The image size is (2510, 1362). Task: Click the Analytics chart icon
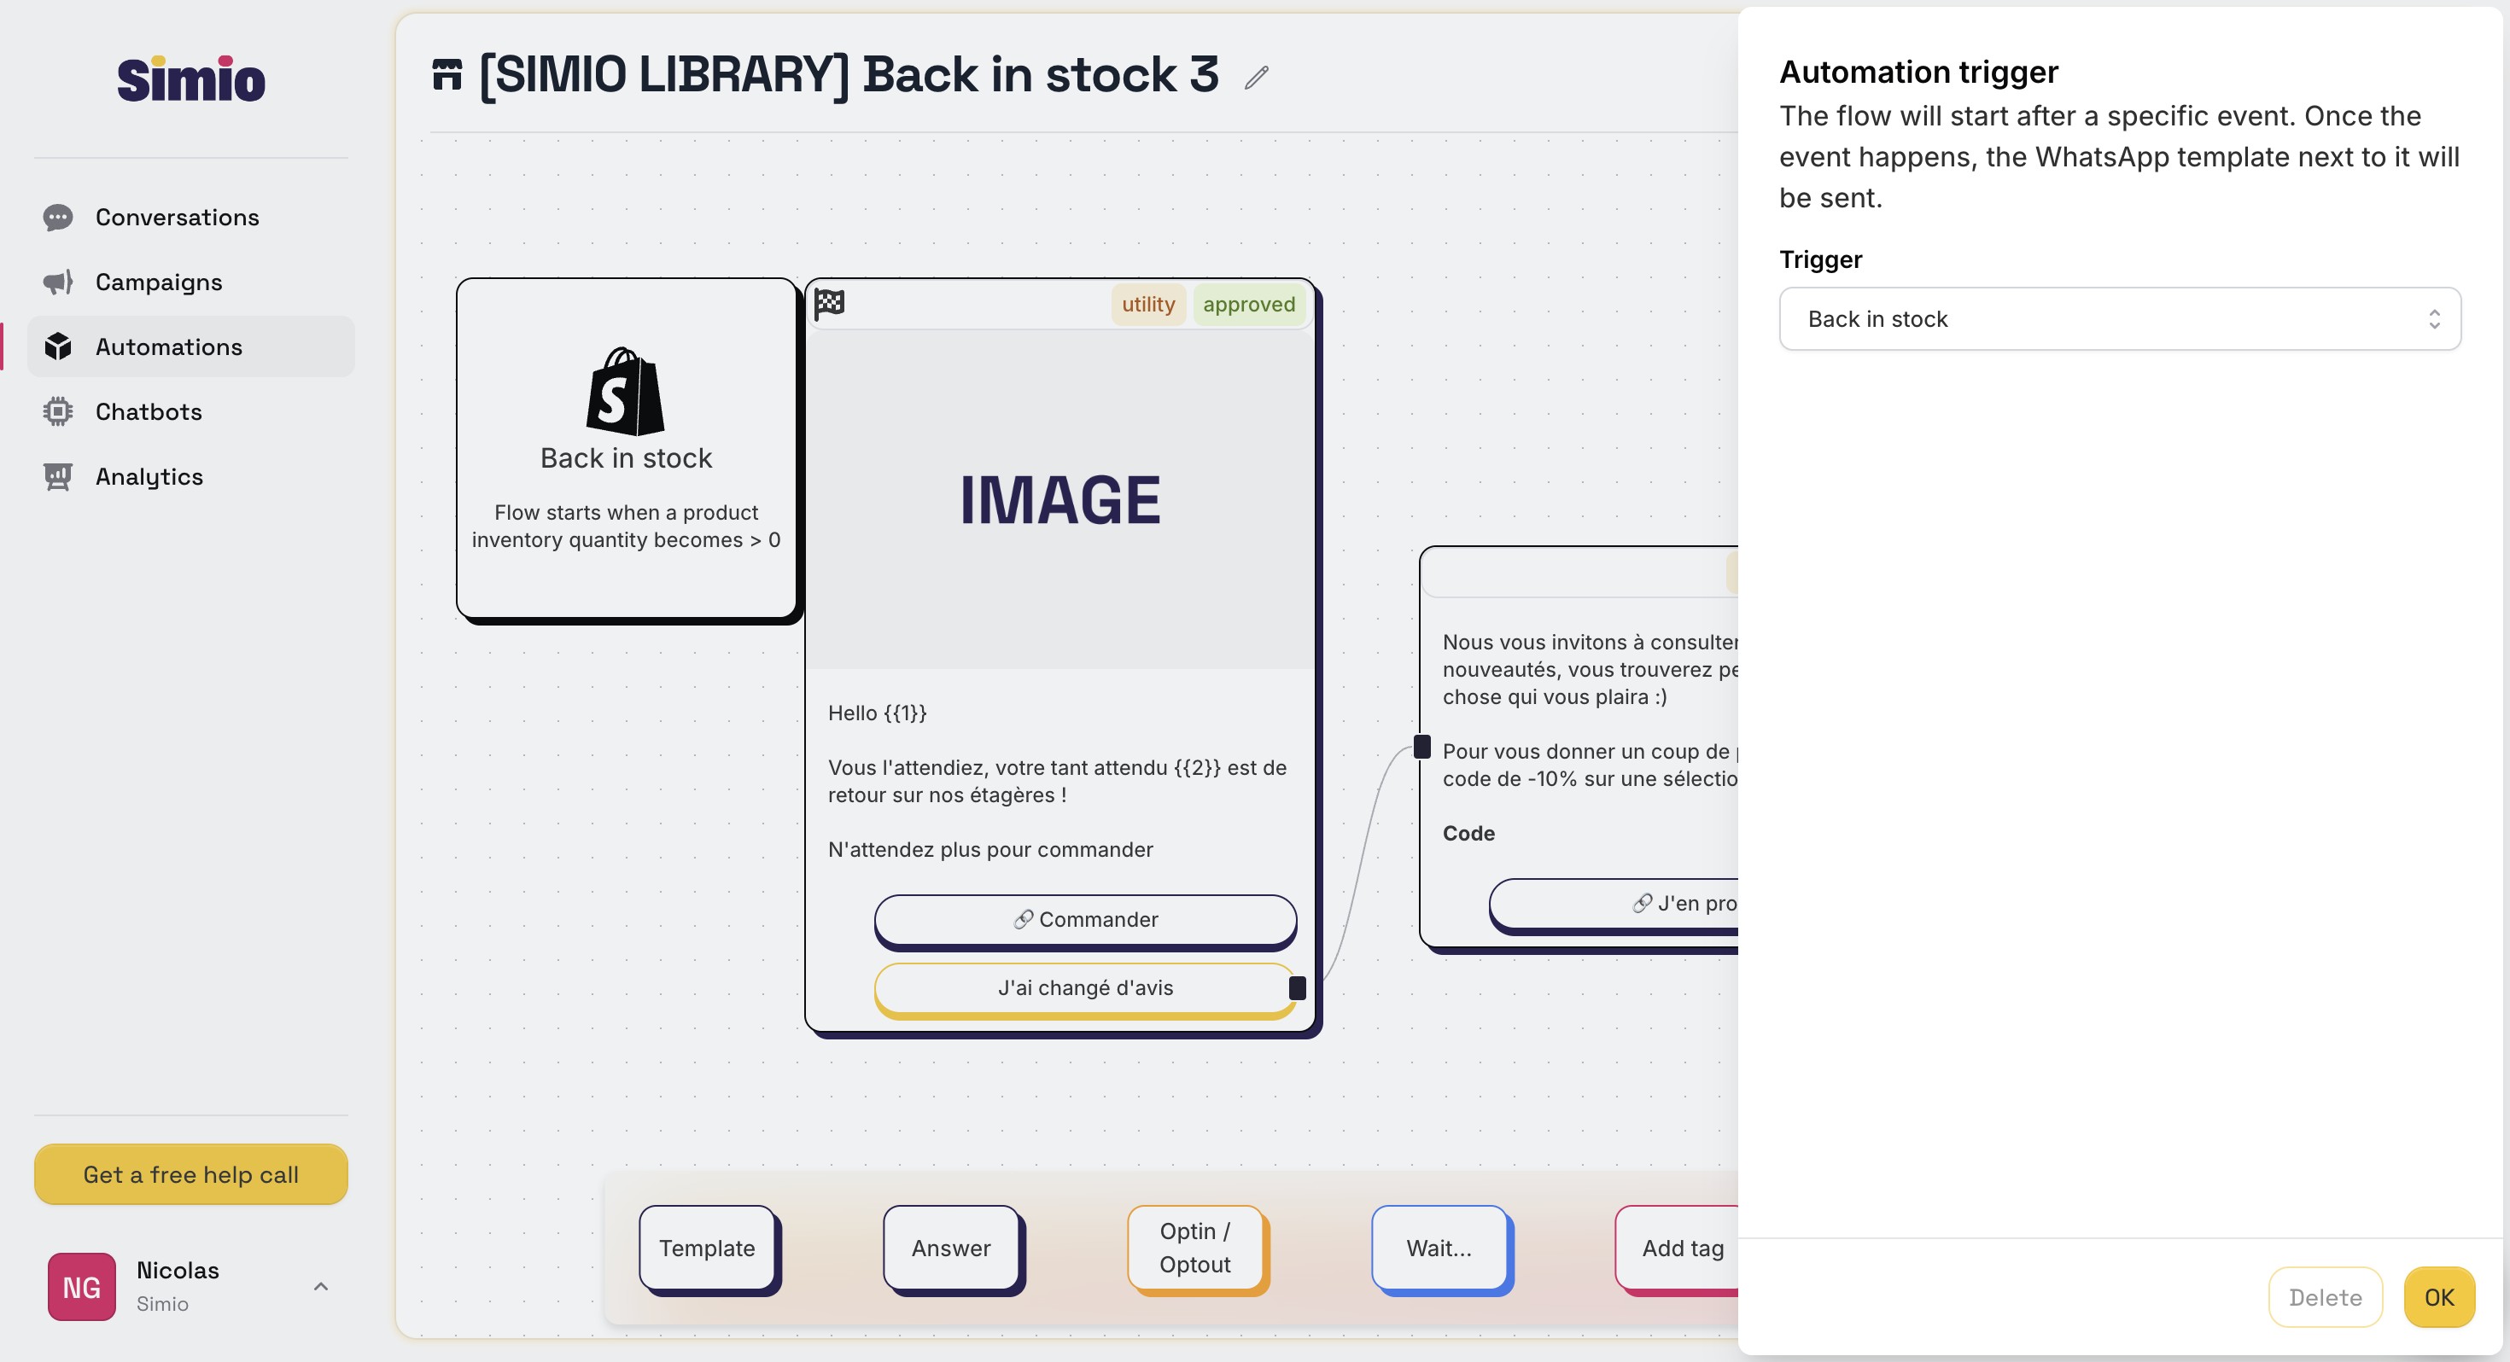coord(58,476)
